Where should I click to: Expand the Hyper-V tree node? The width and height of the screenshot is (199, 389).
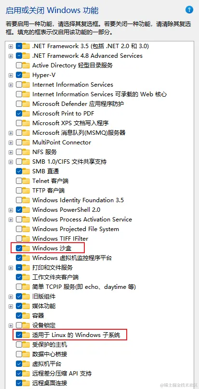11,75
